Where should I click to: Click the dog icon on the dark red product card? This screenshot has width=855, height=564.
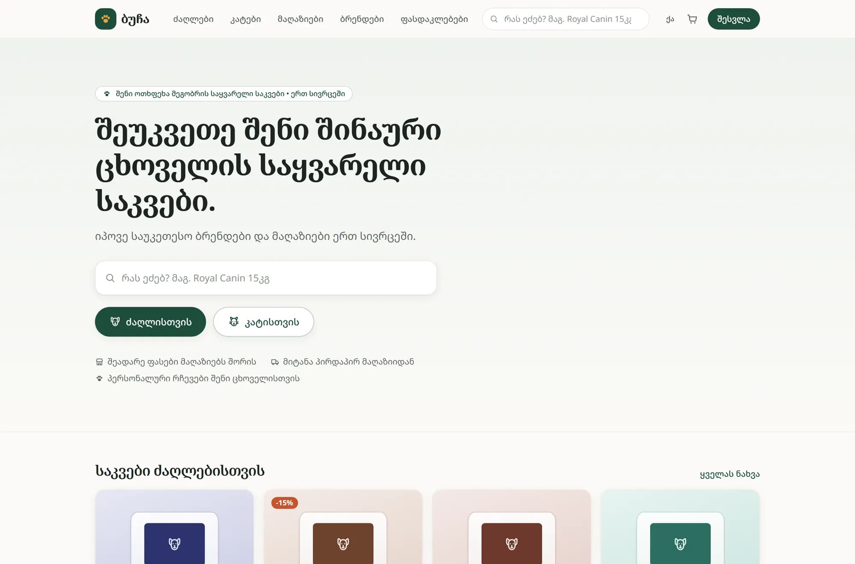click(512, 544)
